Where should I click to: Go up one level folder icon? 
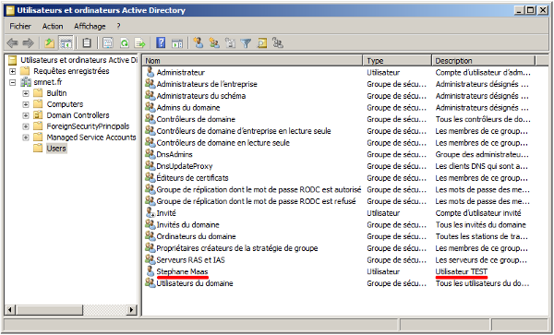click(x=50, y=43)
